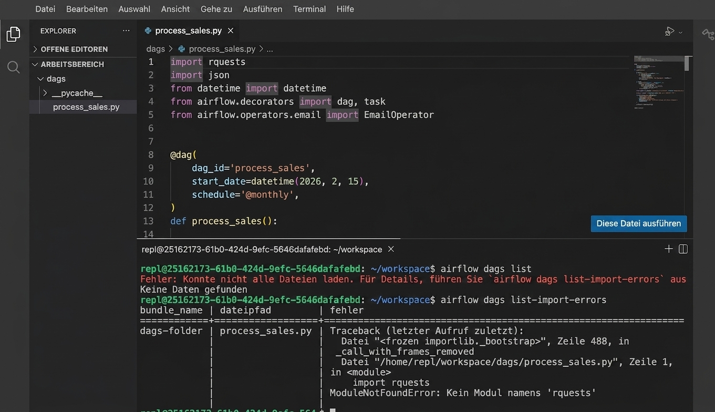Click dags in the breadcrumb
This screenshot has width=715, height=412.
tap(156, 49)
